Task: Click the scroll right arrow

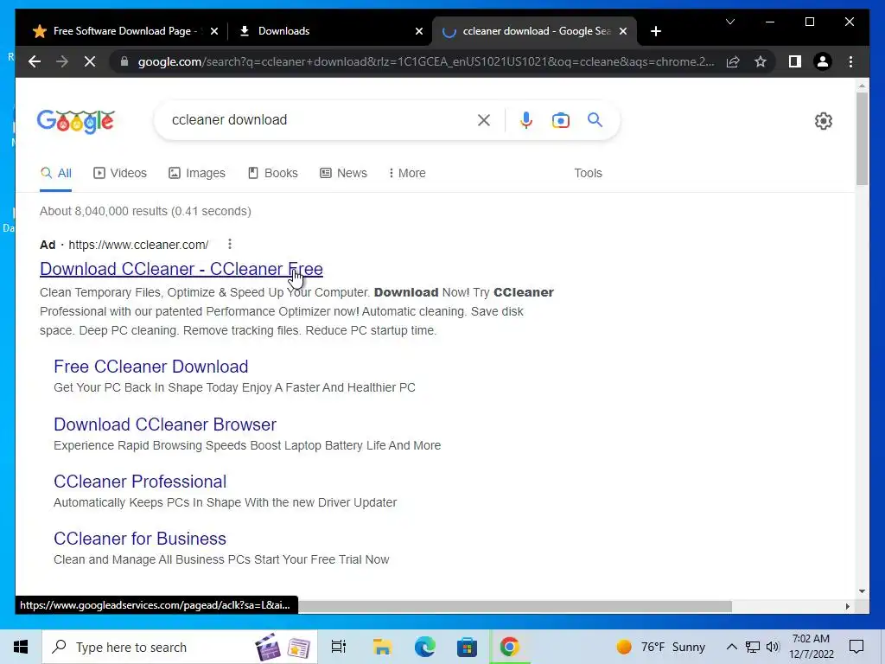Action: click(847, 606)
